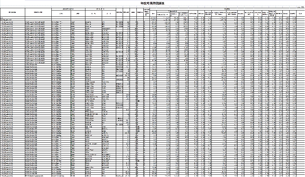Screen dimensions: 305x177
Task: Click the small label above the first data row
Action: tap(2, 18)
